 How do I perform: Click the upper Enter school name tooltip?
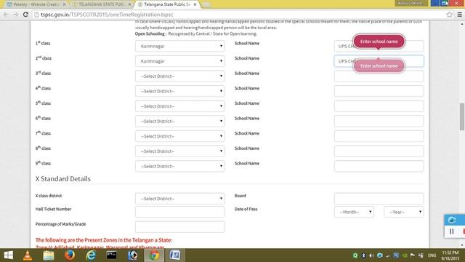pos(379,41)
